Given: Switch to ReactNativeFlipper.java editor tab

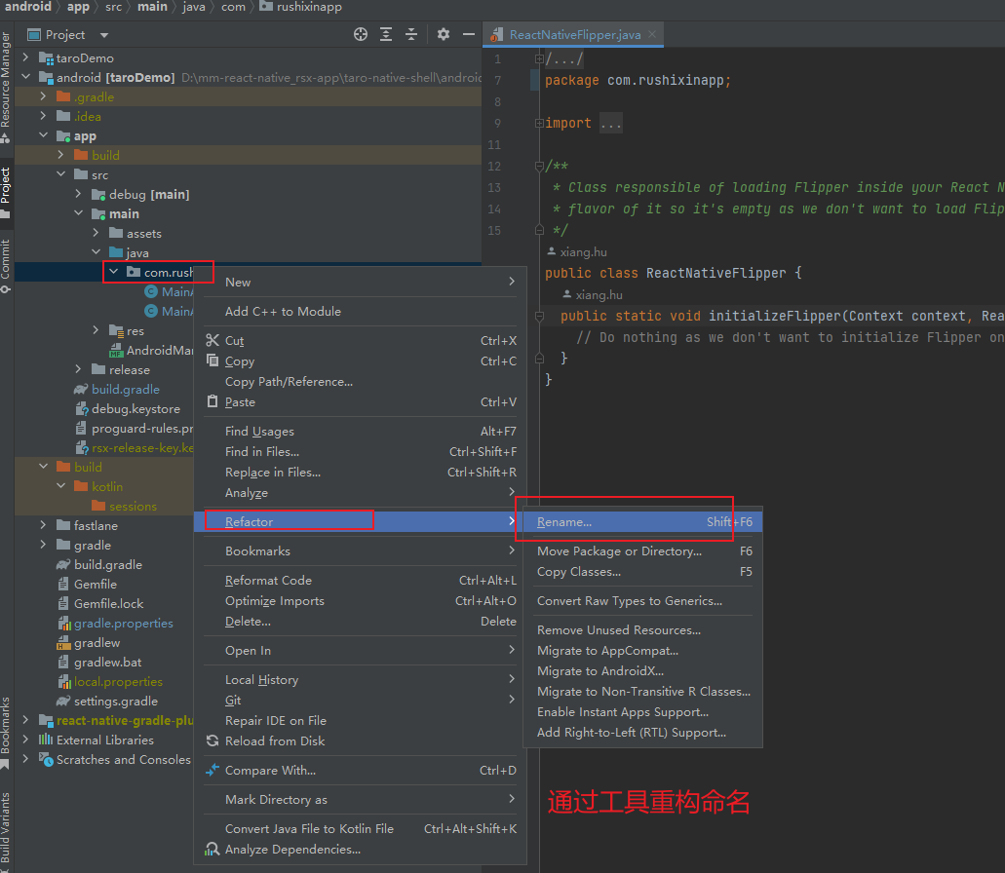Looking at the screenshot, I should (575, 34).
